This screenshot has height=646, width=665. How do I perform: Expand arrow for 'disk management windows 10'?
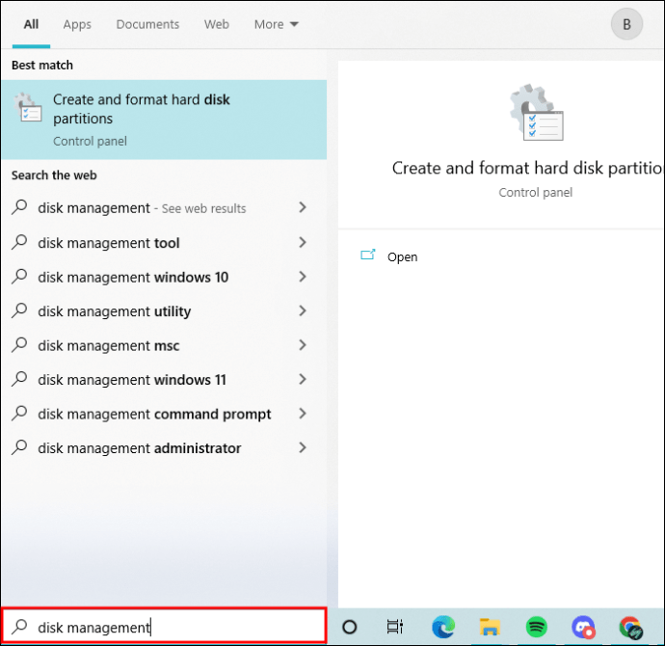pyautogui.click(x=303, y=277)
